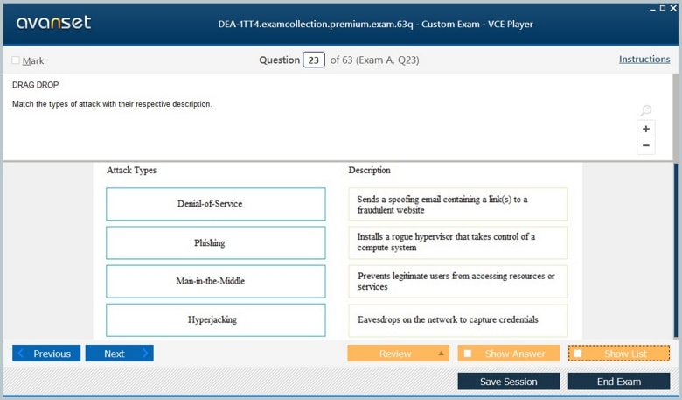Screen dimensions: 682x400
Task: Zoom in with the plus icon
Action: pyautogui.click(x=645, y=129)
